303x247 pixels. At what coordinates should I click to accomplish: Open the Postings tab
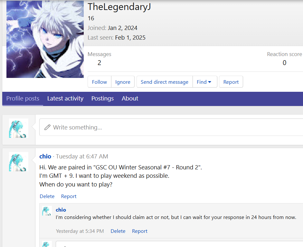[103, 99]
